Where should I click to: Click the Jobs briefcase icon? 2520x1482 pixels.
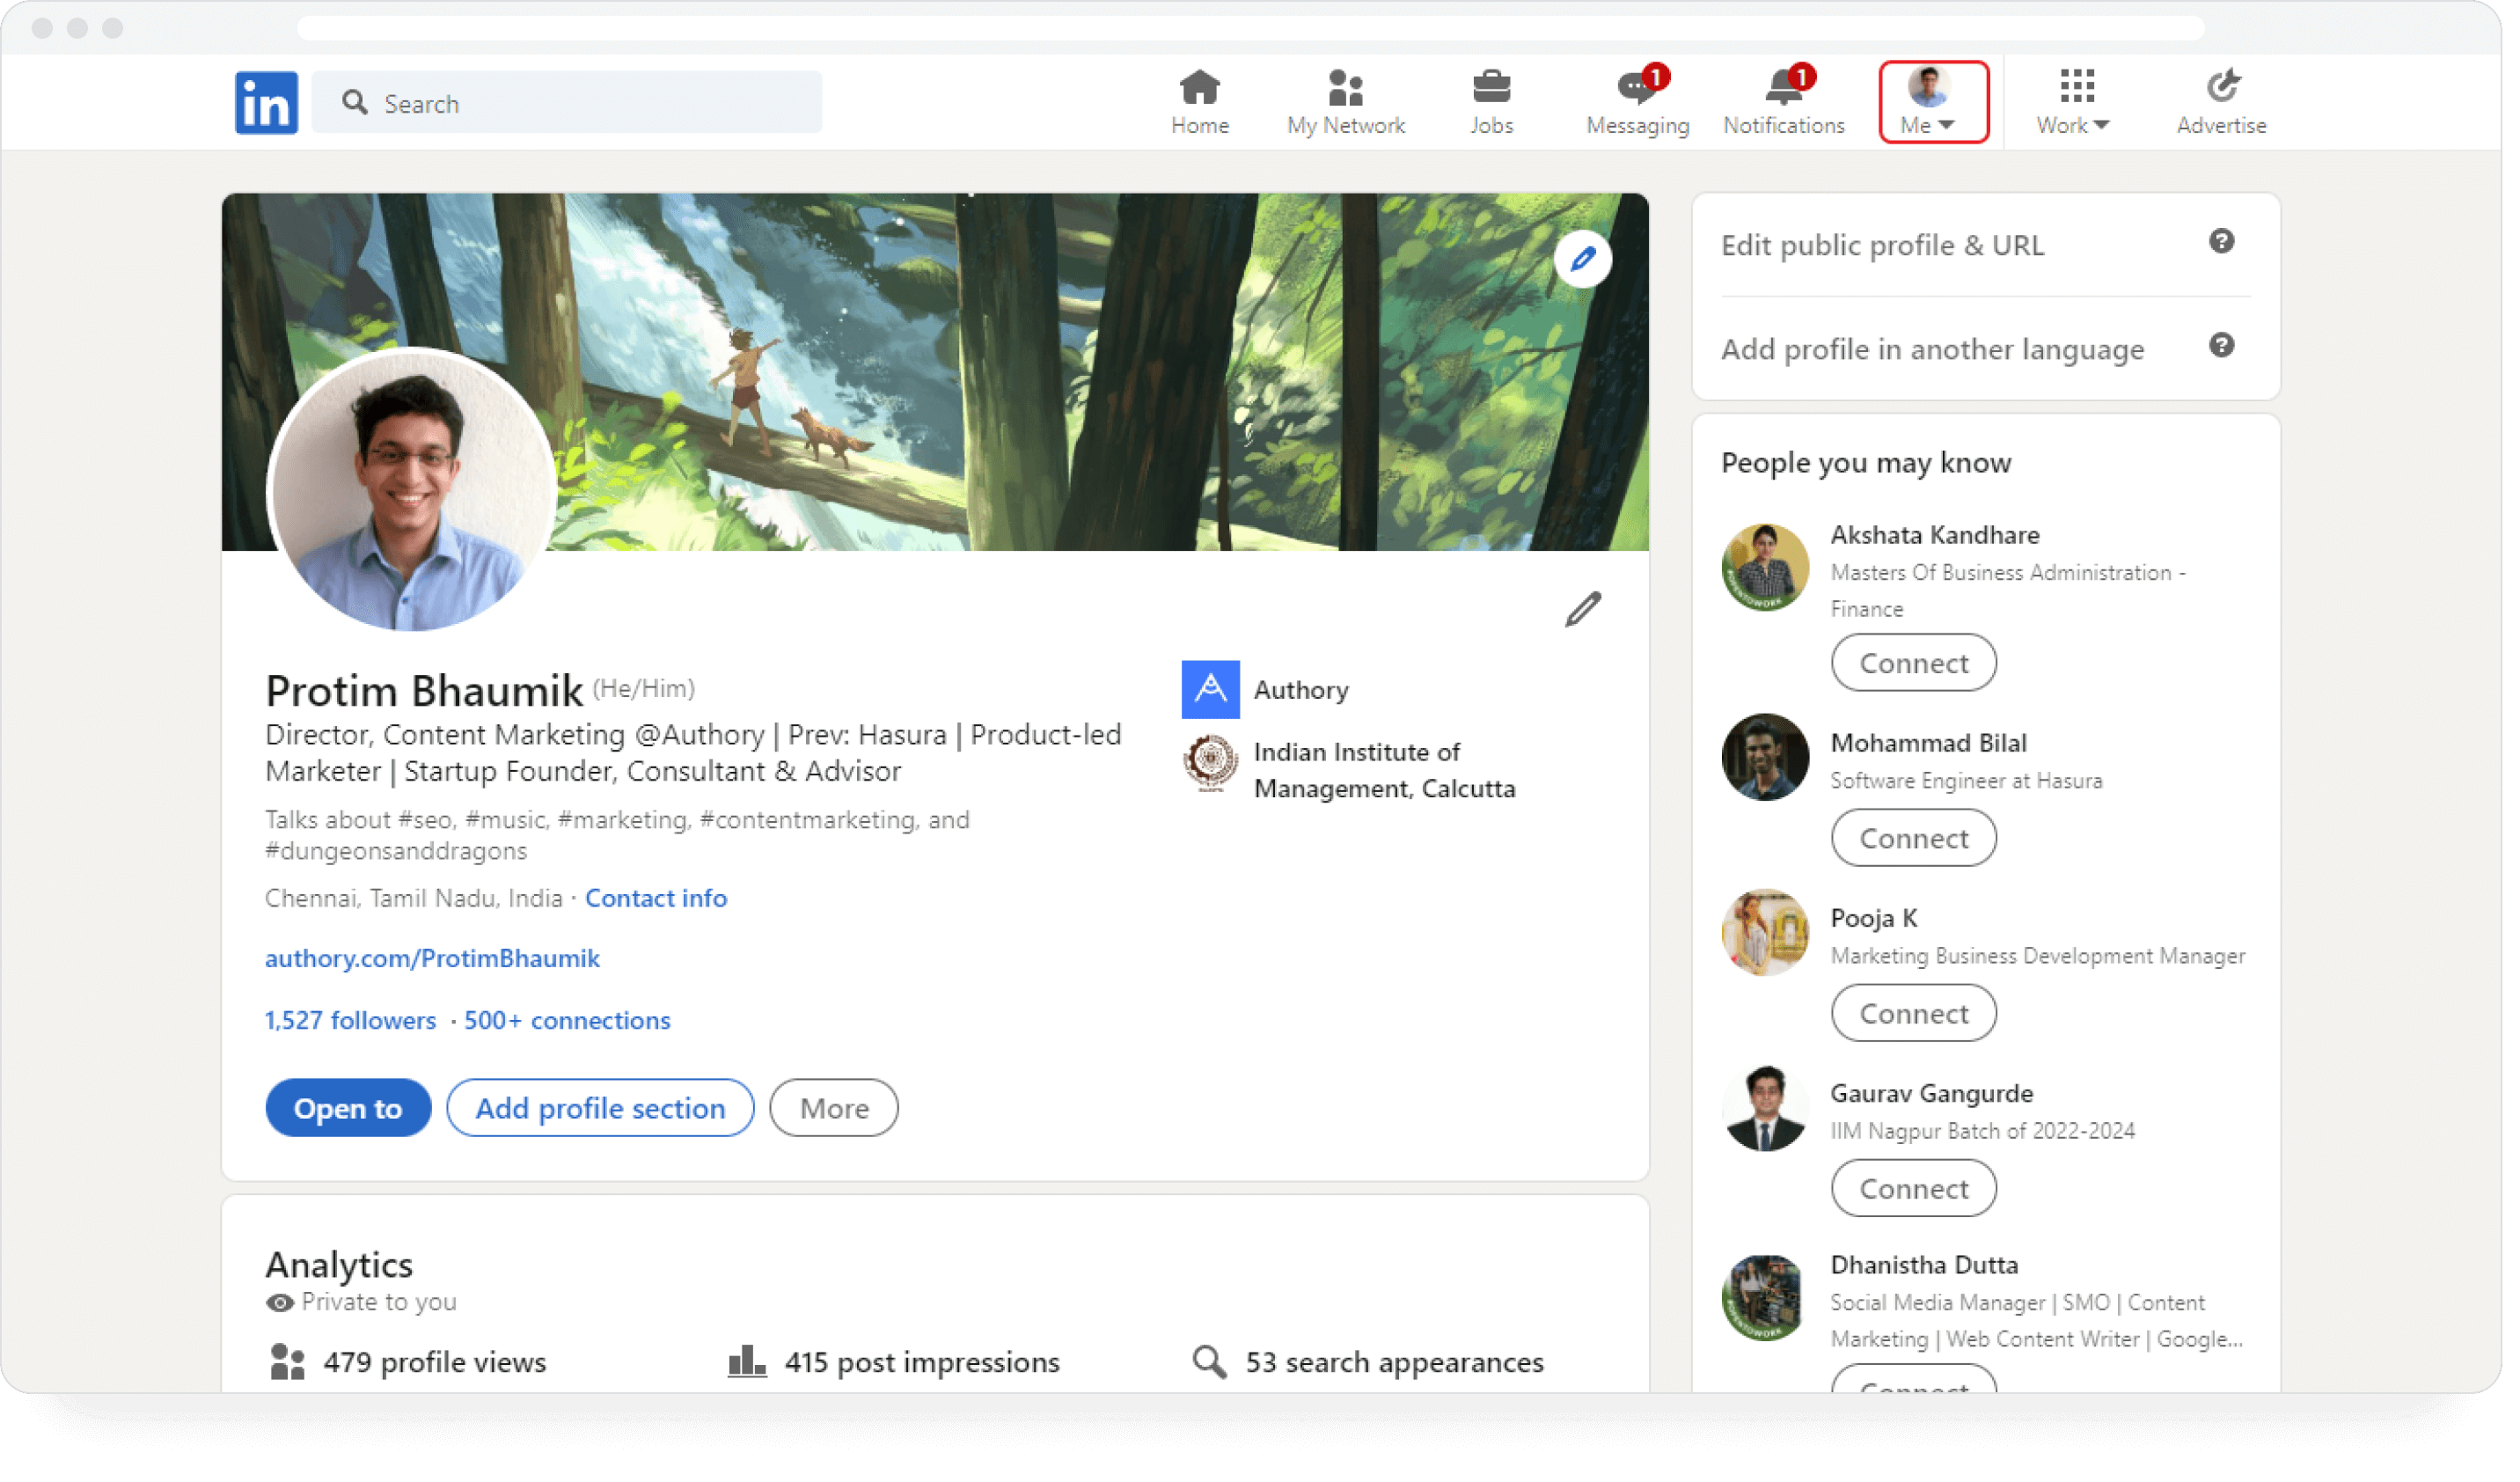(x=1492, y=90)
